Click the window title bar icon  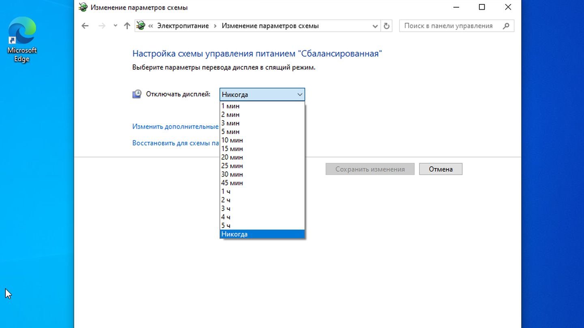[x=83, y=7]
